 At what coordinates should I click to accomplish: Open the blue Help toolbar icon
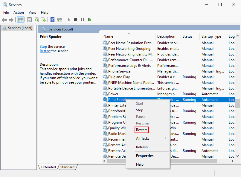click(52, 20)
